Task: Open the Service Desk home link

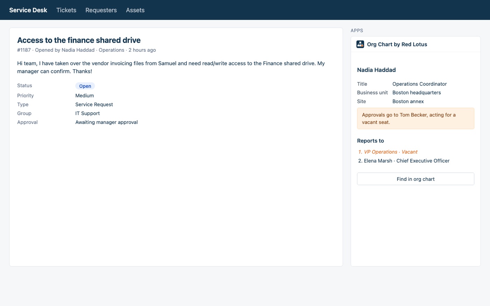Action: (x=28, y=10)
